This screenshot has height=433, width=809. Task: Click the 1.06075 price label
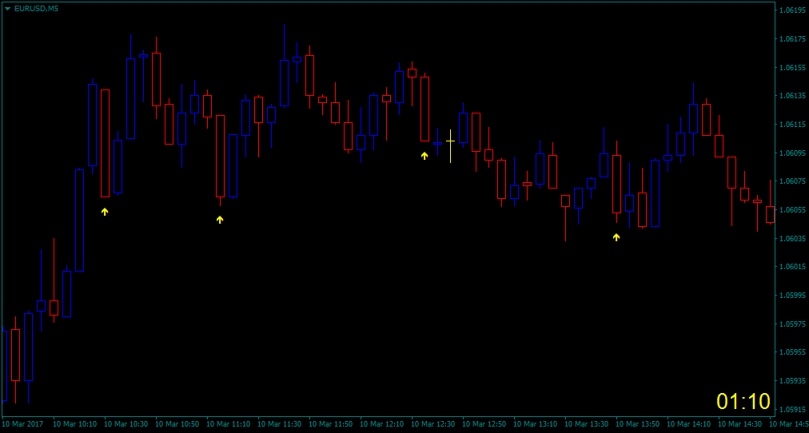(794, 181)
